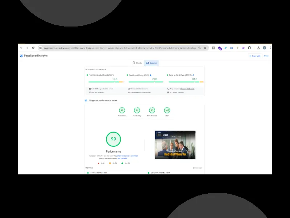Click 'Various desktop devices' text
290x218 pixels.
(139, 89)
